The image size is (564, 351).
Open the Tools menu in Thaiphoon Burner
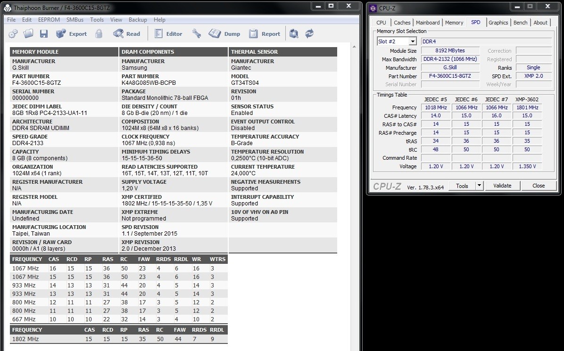click(97, 20)
